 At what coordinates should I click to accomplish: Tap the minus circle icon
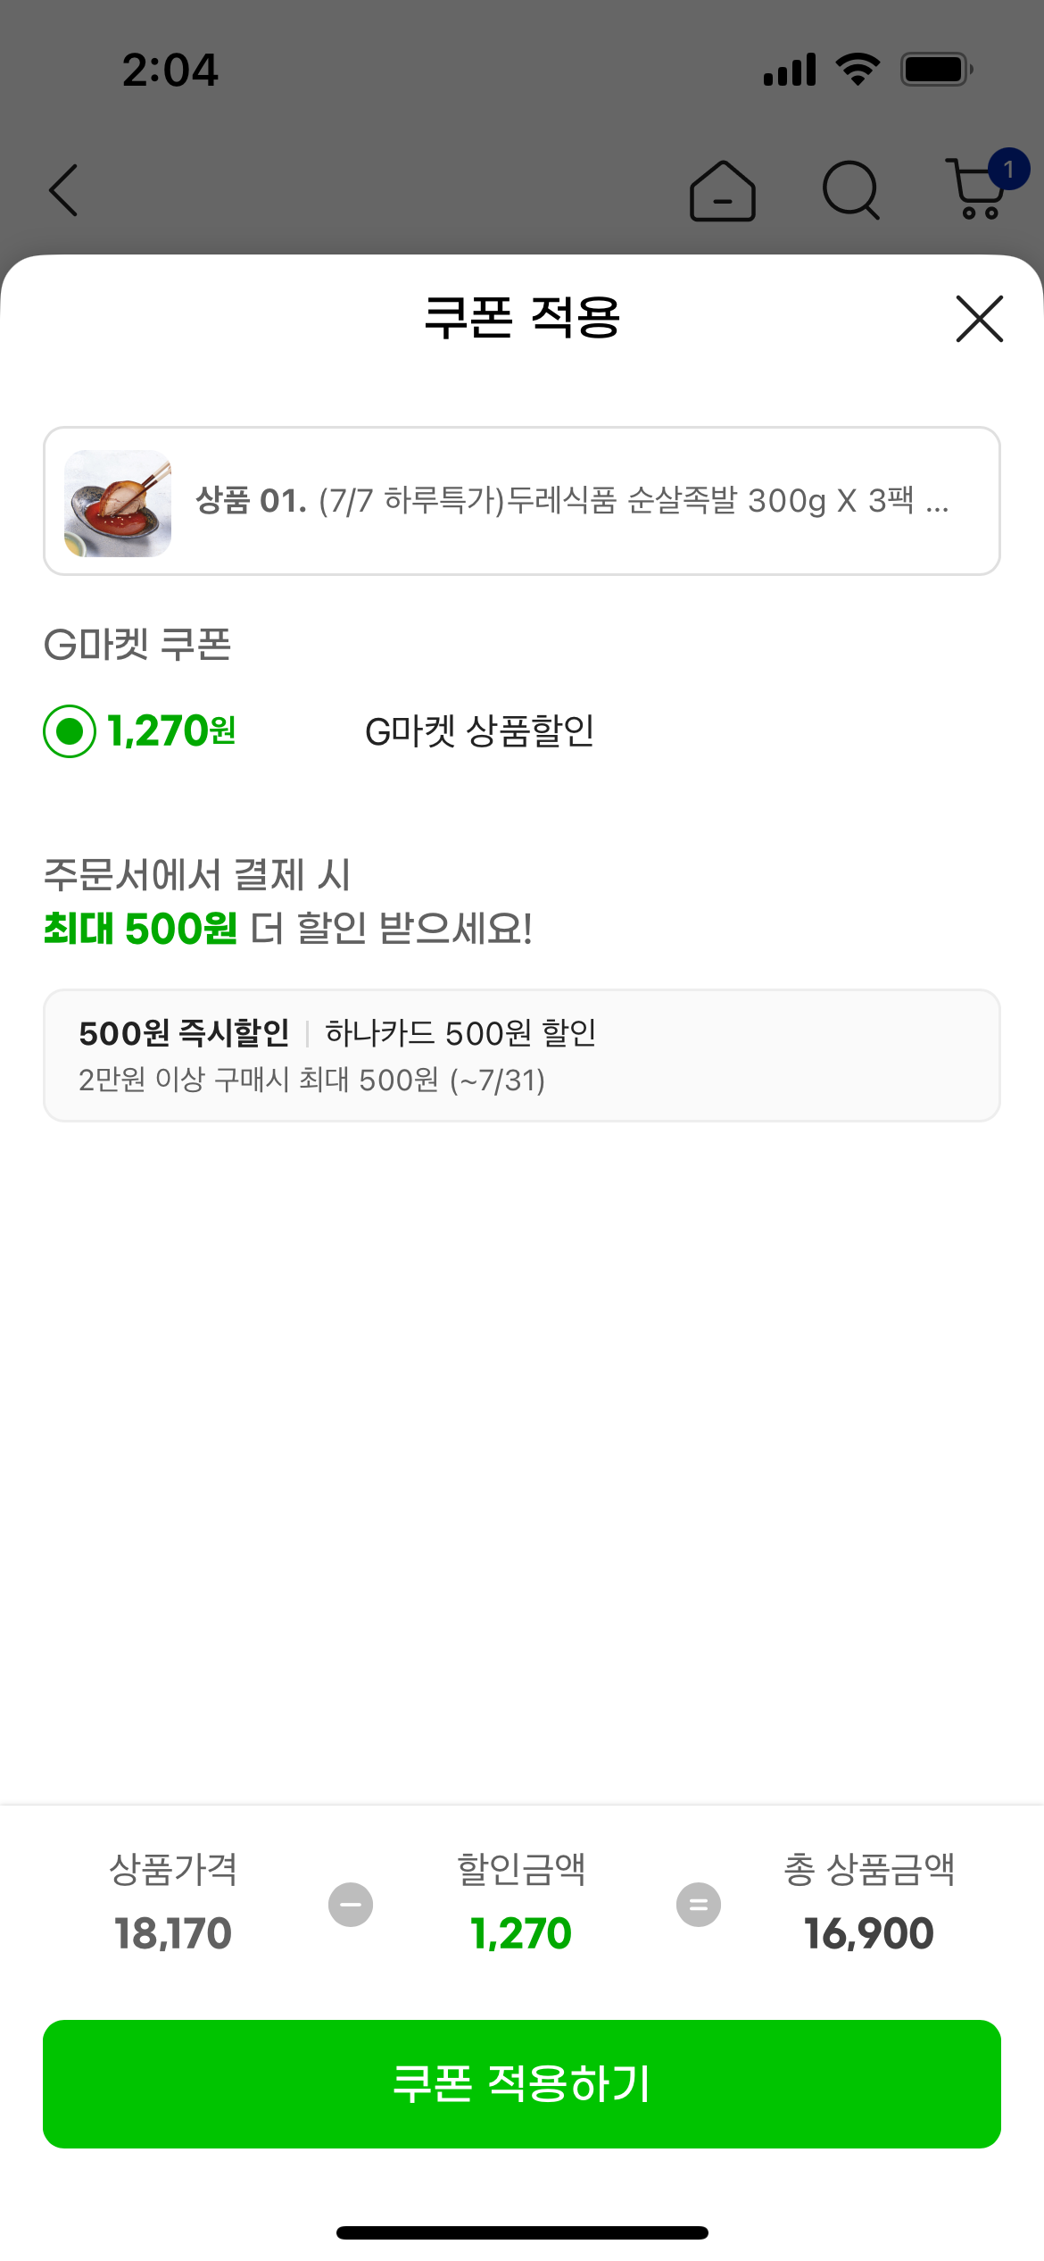tap(351, 1905)
